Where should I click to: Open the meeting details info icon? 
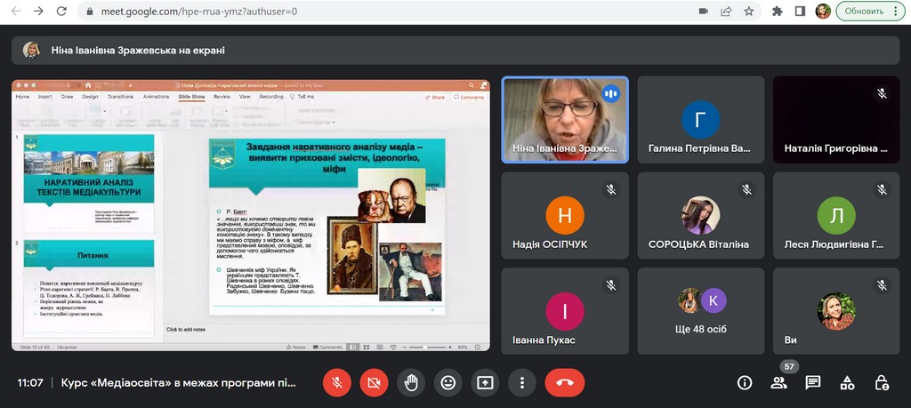(745, 382)
